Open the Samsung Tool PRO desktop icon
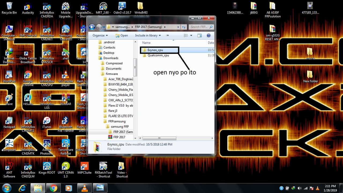The image size is (343, 193). [x=66, y=33]
